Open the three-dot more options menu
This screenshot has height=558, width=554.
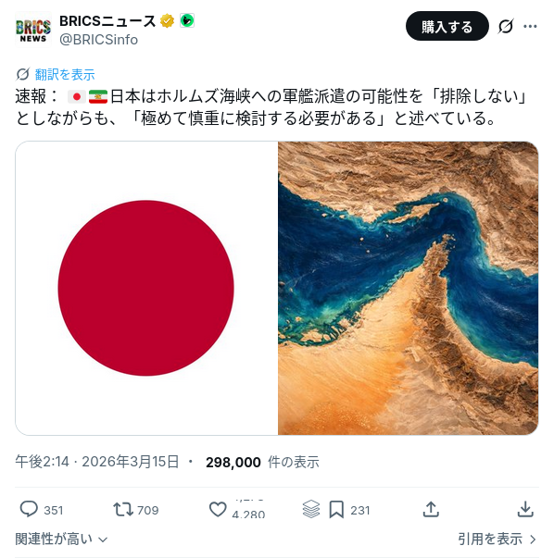(x=530, y=26)
